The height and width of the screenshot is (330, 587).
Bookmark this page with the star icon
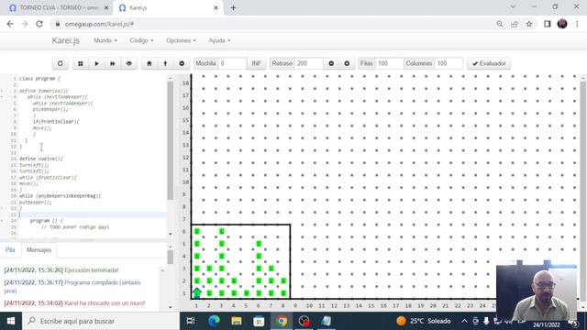pos(529,24)
